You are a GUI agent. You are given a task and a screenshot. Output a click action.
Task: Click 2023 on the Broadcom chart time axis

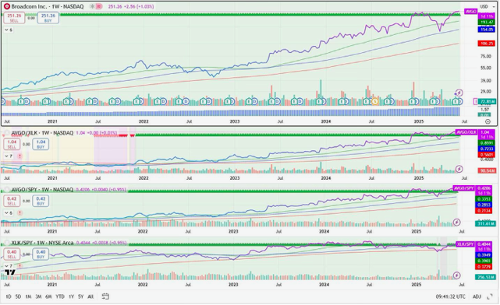(x=234, y=121)
